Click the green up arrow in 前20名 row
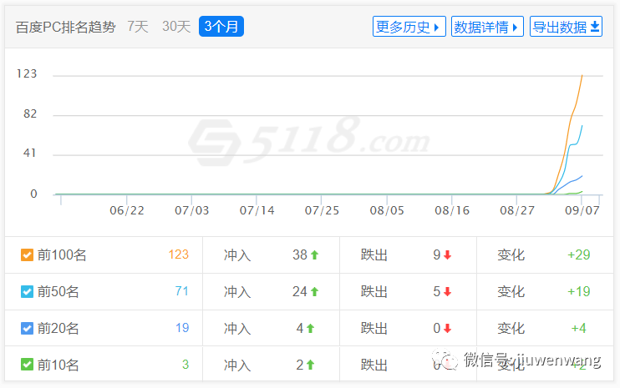The width and height of the screenshot is (620, 388). 310,328
